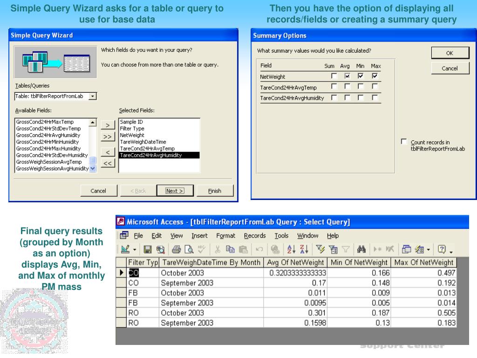477x358 pixels.
Task: Check Avg for TareCond24HrAvgTemp
Action: click(x=347, y=86)
